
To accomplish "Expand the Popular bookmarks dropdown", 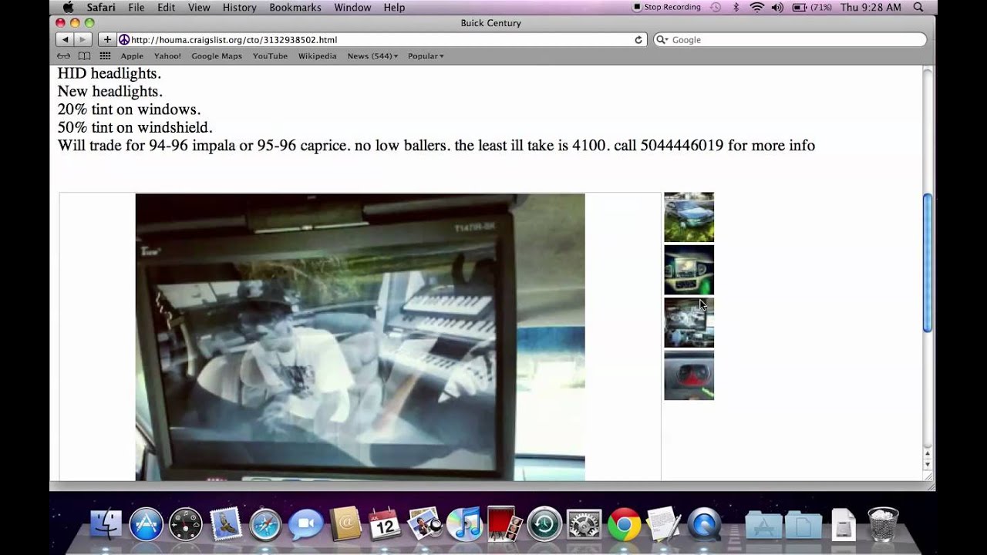I will coord(426,56).
